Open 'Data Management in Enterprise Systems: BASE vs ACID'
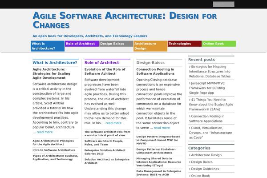The height and width of the screenshot is (178, 267). point(159,173)
